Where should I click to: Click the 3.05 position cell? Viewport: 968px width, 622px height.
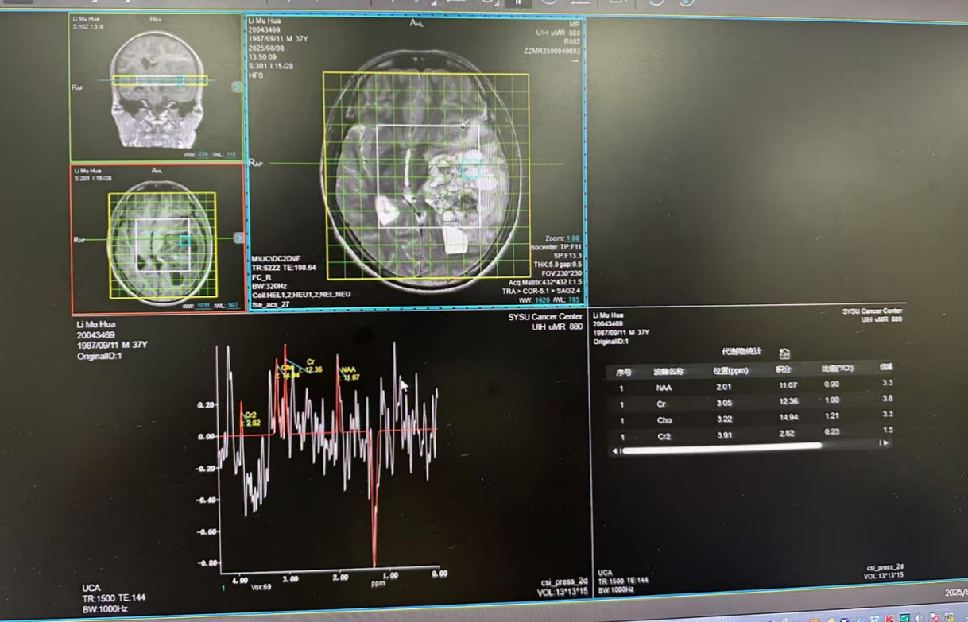(723, 403)
